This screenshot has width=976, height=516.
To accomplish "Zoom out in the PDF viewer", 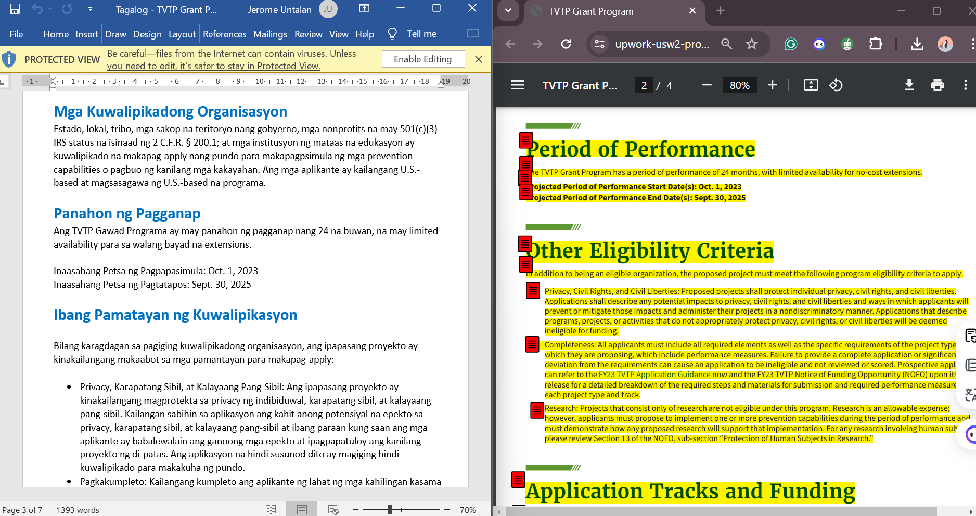I will (707, 85).
